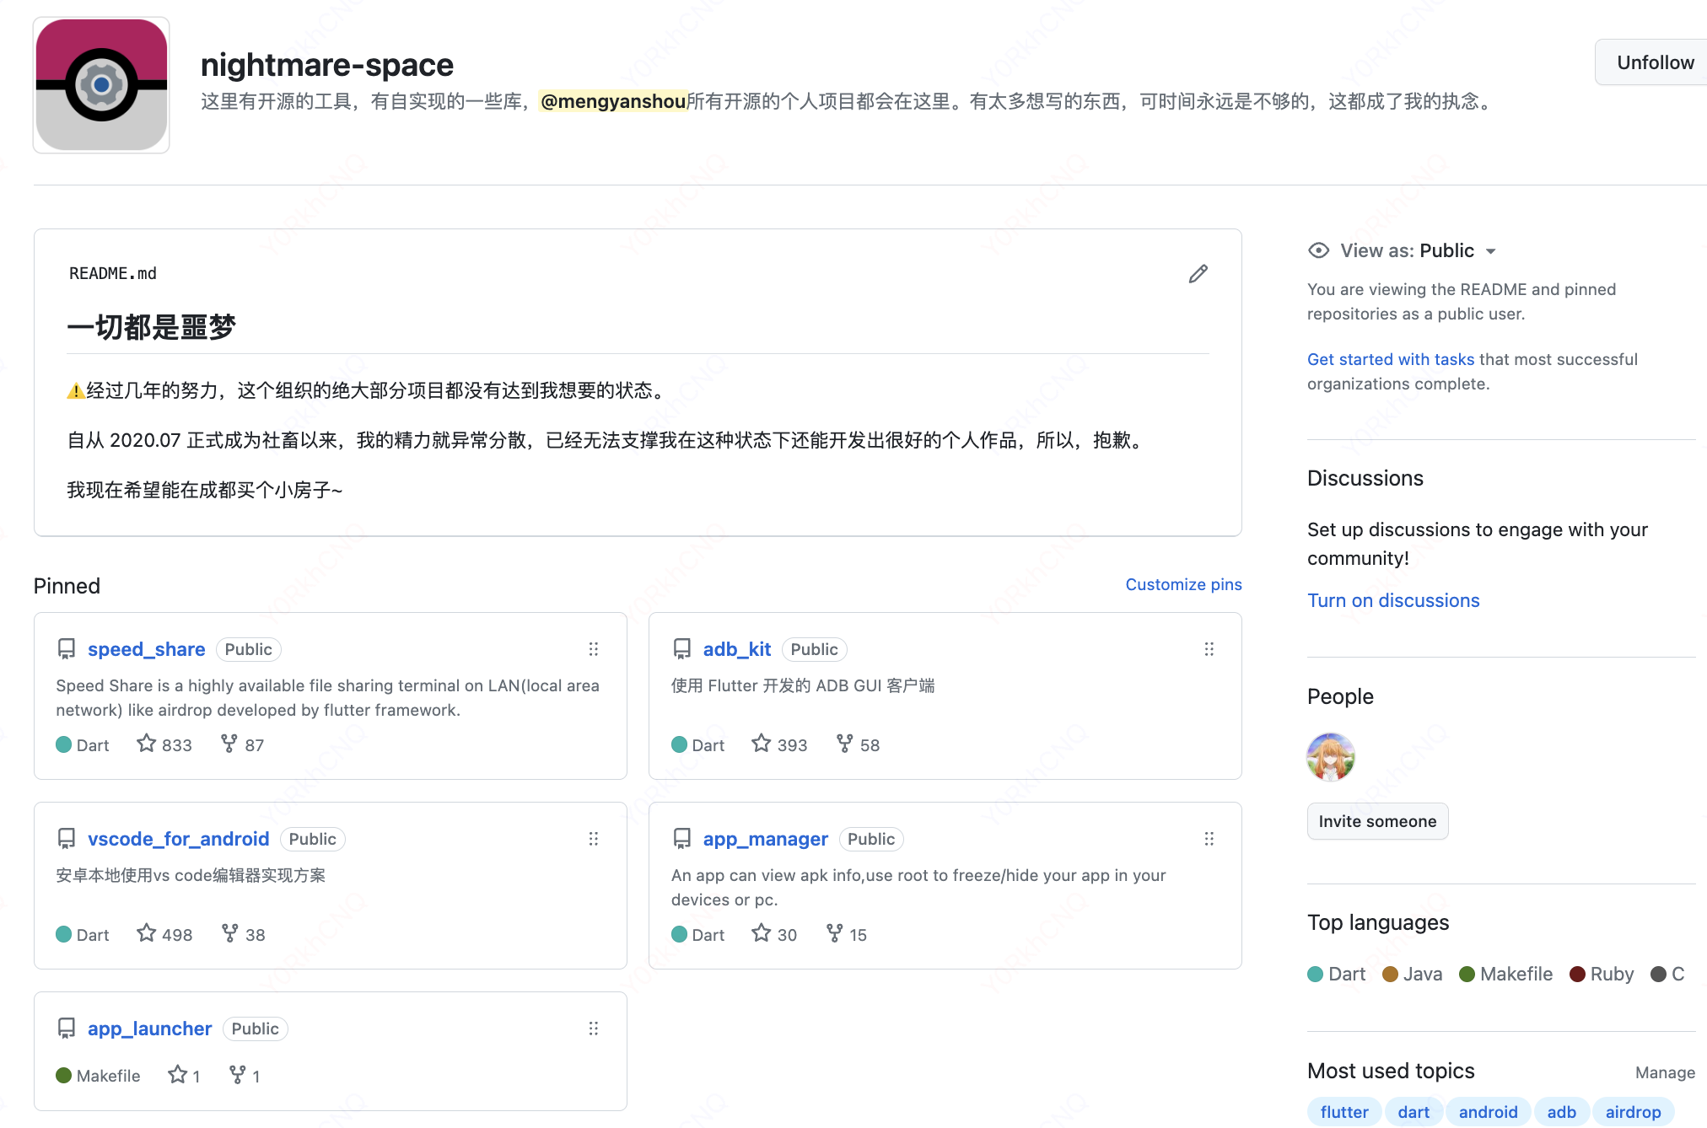This screenshot has width=1707, height=1128.
Task: Click the member avatar under People
Action: click(x=1331, y=757)
